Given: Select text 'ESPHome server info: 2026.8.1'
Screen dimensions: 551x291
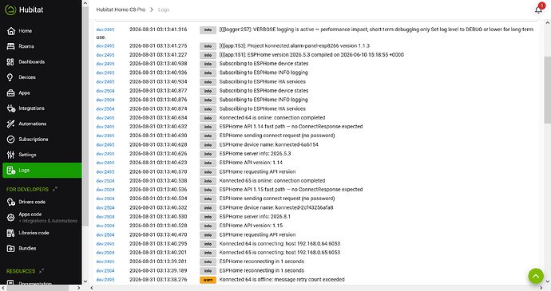Looking at the screenshot, I should pos(255,217).
